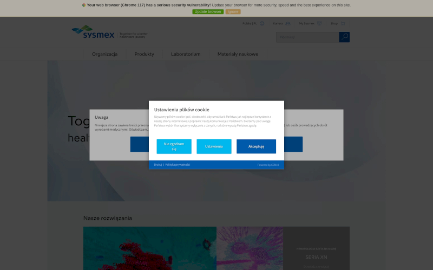The height and width of the screenshot is (270, 433).
Task: Dismiss browser warning with Ignore
Action: 233,11
